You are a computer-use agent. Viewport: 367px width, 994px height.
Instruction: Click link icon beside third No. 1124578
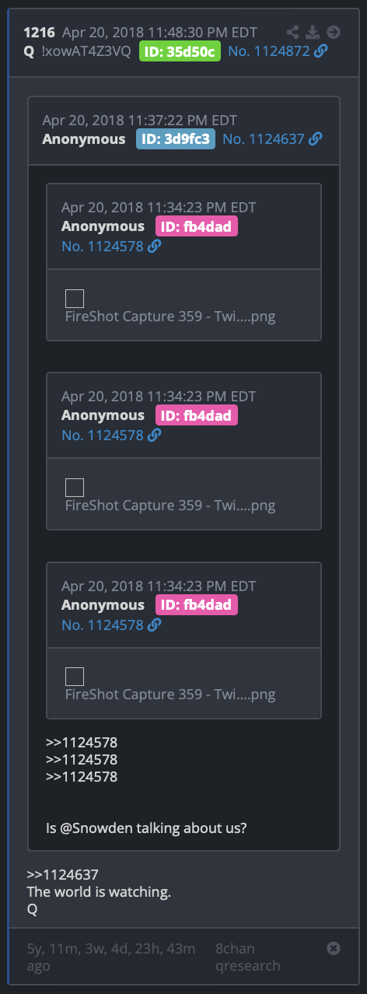[155, 625]
